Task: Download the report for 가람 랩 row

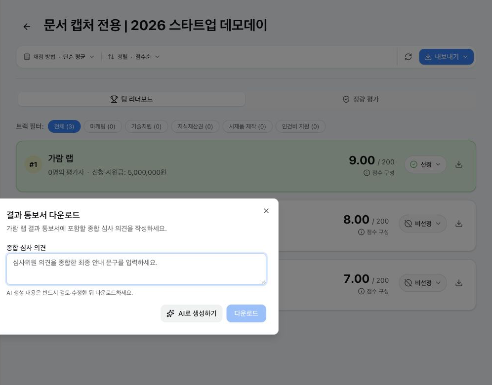Action: click(459, 164)
